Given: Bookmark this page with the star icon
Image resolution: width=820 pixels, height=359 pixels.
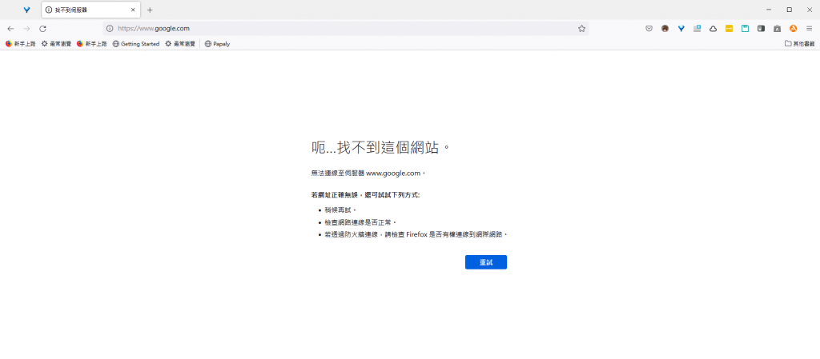Looking at the screenshot, I should click(x=581, y=29).
